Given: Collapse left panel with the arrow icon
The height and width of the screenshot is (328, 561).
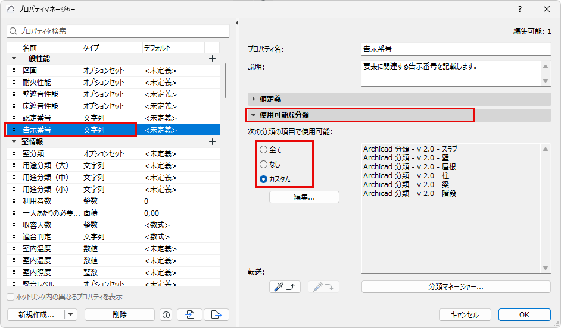Looking at the screenshot, I should [x=237, y=23].
